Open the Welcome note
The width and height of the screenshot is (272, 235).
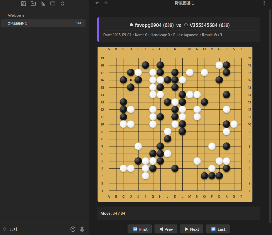[16, 15]
